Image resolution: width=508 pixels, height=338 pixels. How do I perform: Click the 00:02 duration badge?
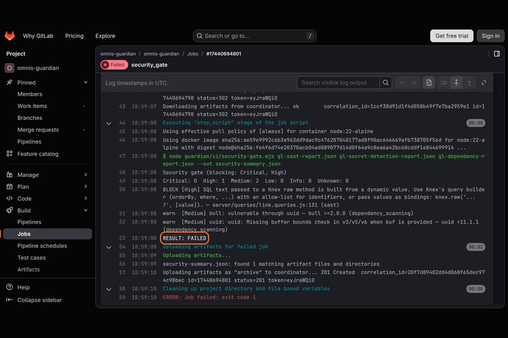coord(476,247)
